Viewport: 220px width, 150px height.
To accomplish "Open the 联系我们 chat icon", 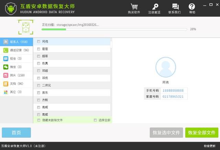I will click(175, 7).
